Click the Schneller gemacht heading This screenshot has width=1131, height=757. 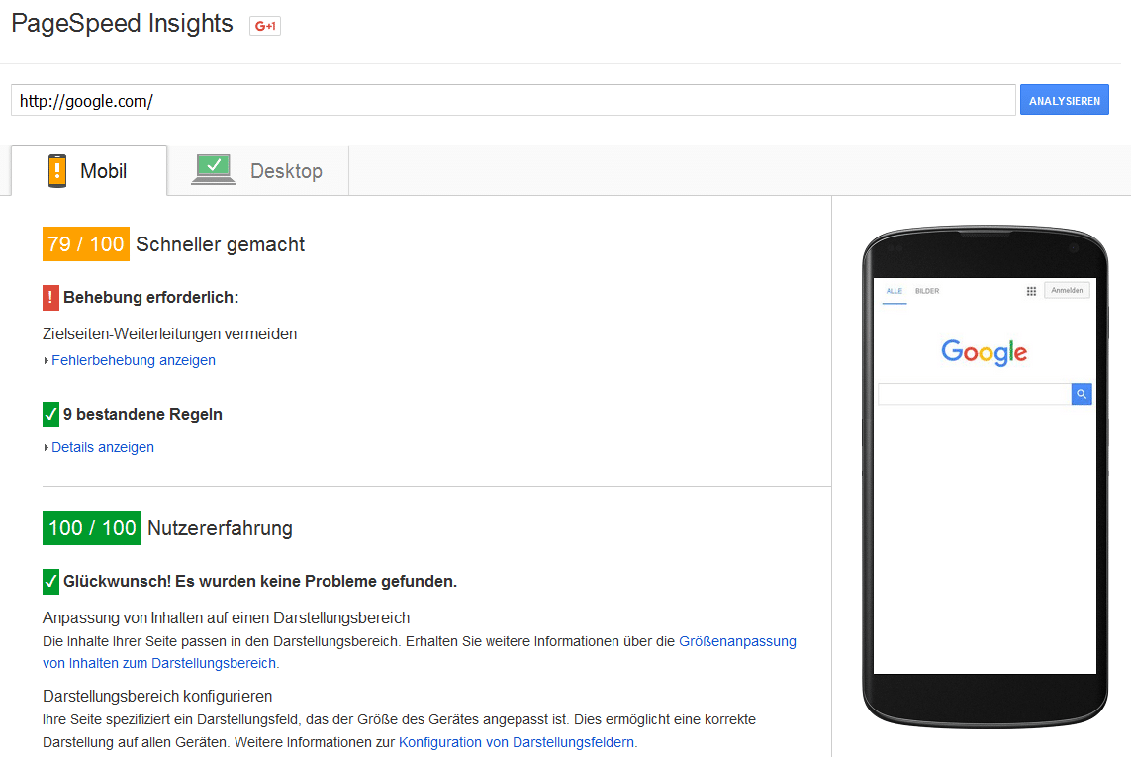pyautogui.click(x=220, y=244)
